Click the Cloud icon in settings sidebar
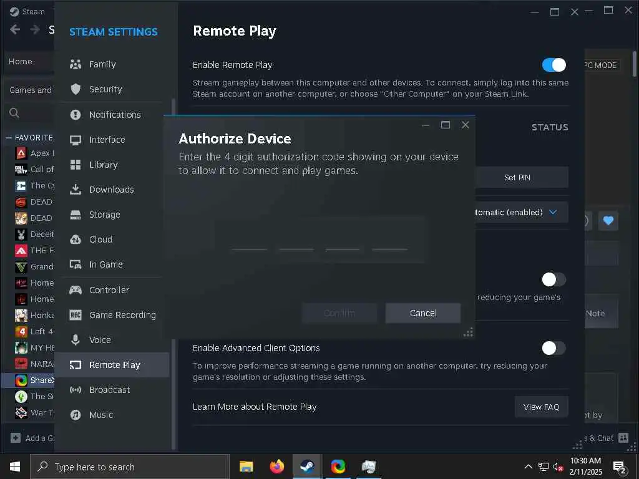Image resolution: width=639 pixels, height=479 pixels. tap(76, 239)
